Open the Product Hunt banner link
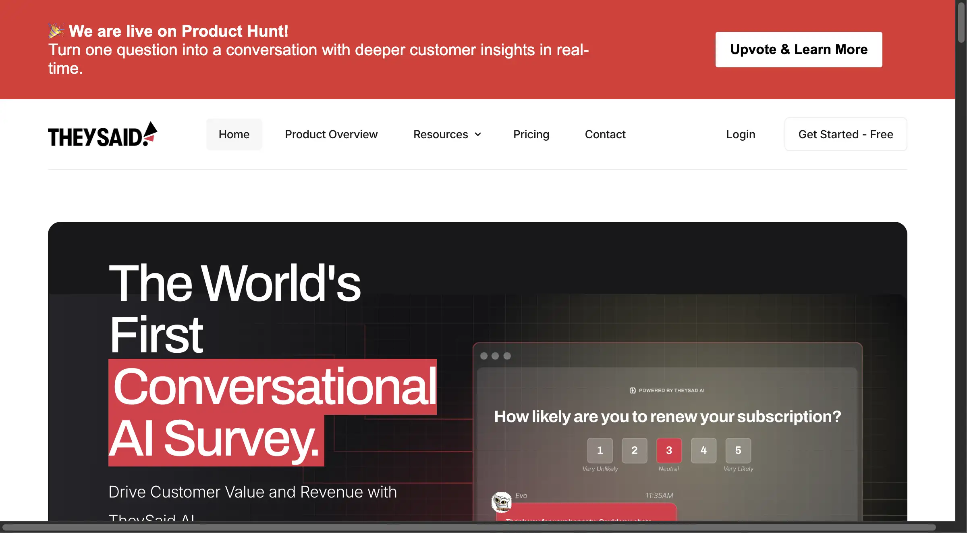 [x=799, y=49]
